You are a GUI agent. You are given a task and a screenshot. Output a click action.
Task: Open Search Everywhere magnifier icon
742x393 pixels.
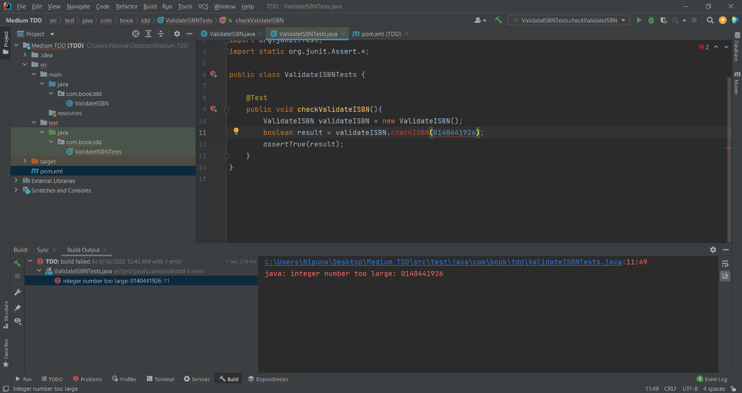tap(710, 20)
